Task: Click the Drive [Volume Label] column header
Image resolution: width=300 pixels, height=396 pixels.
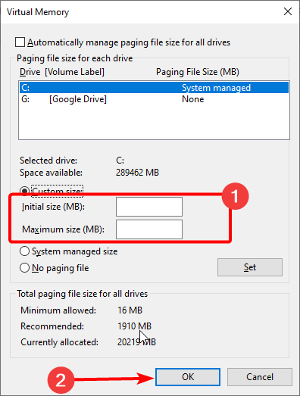Action: click(x=62, y=72)
